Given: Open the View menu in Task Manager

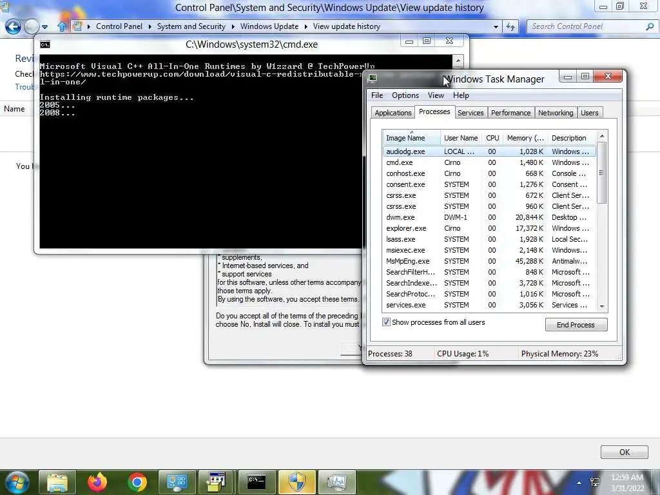Looking at the screenshot, I should coord(436,95).
